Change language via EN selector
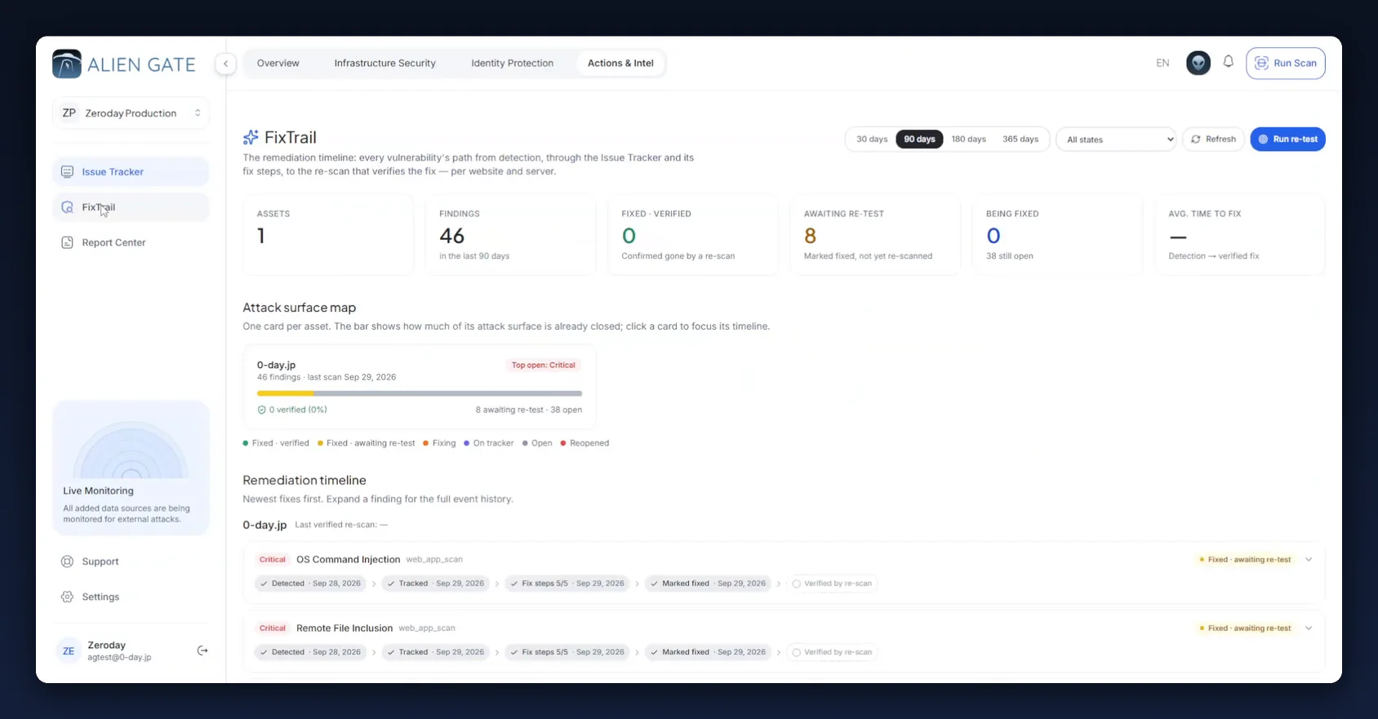The image size is (1378, 719). point(1162,64)
